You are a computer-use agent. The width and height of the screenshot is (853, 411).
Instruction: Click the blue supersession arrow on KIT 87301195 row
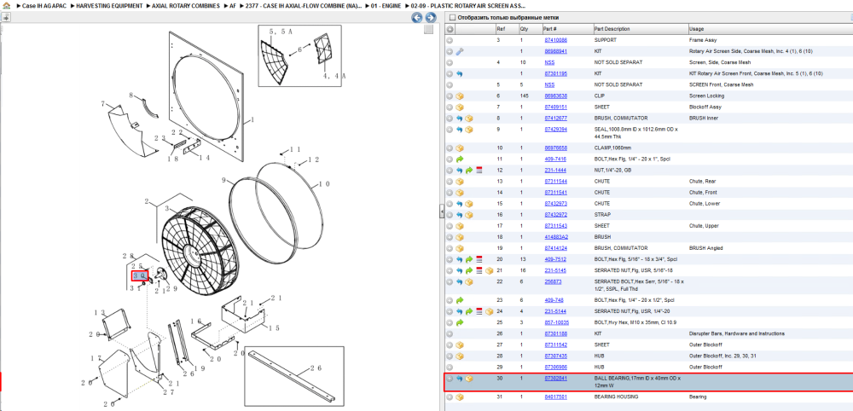tap(460, 74)
